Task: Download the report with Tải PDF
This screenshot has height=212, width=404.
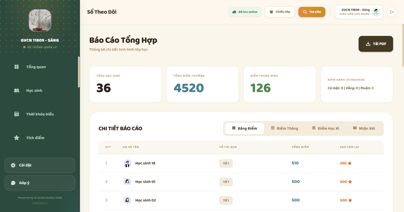Action: pos(376,44)
